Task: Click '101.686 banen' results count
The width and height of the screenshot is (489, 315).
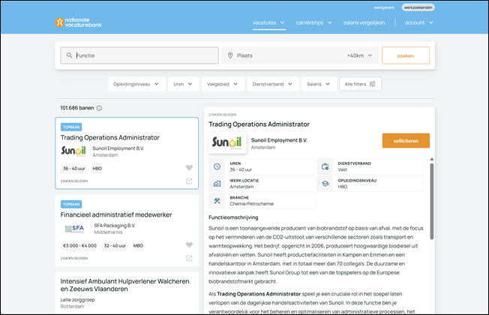Action: click(77, 108)
